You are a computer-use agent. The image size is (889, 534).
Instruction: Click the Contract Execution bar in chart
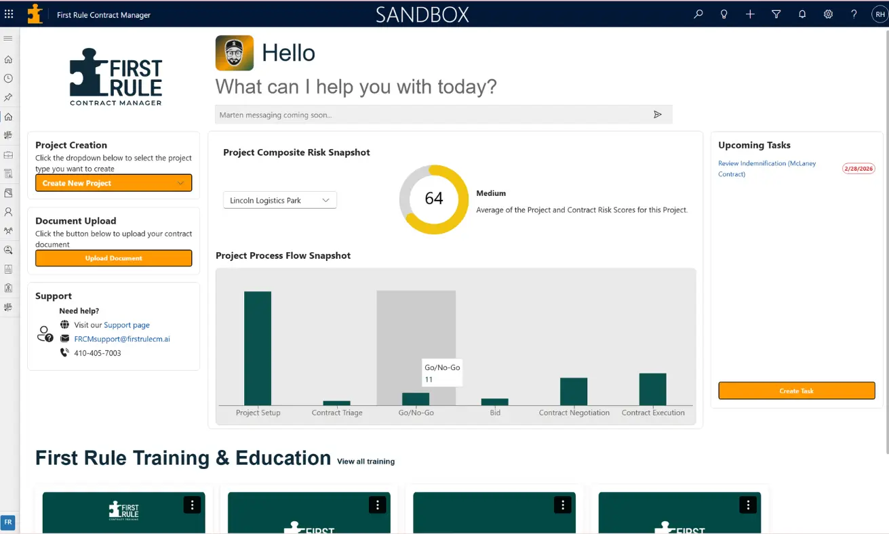point(653,389)
